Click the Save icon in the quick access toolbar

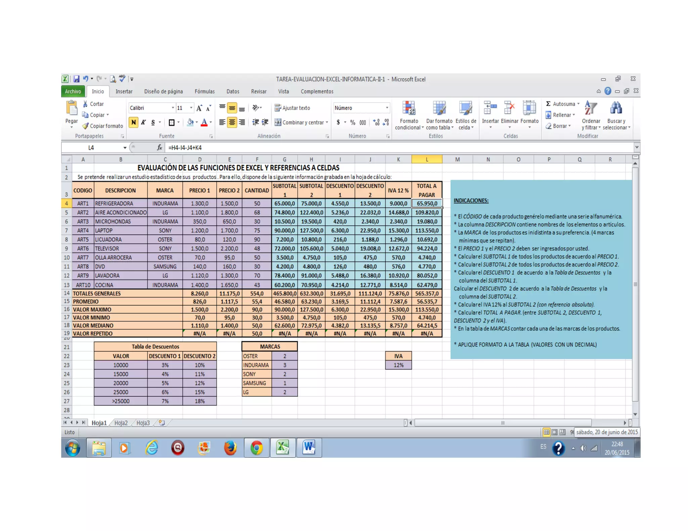point(76,79)
